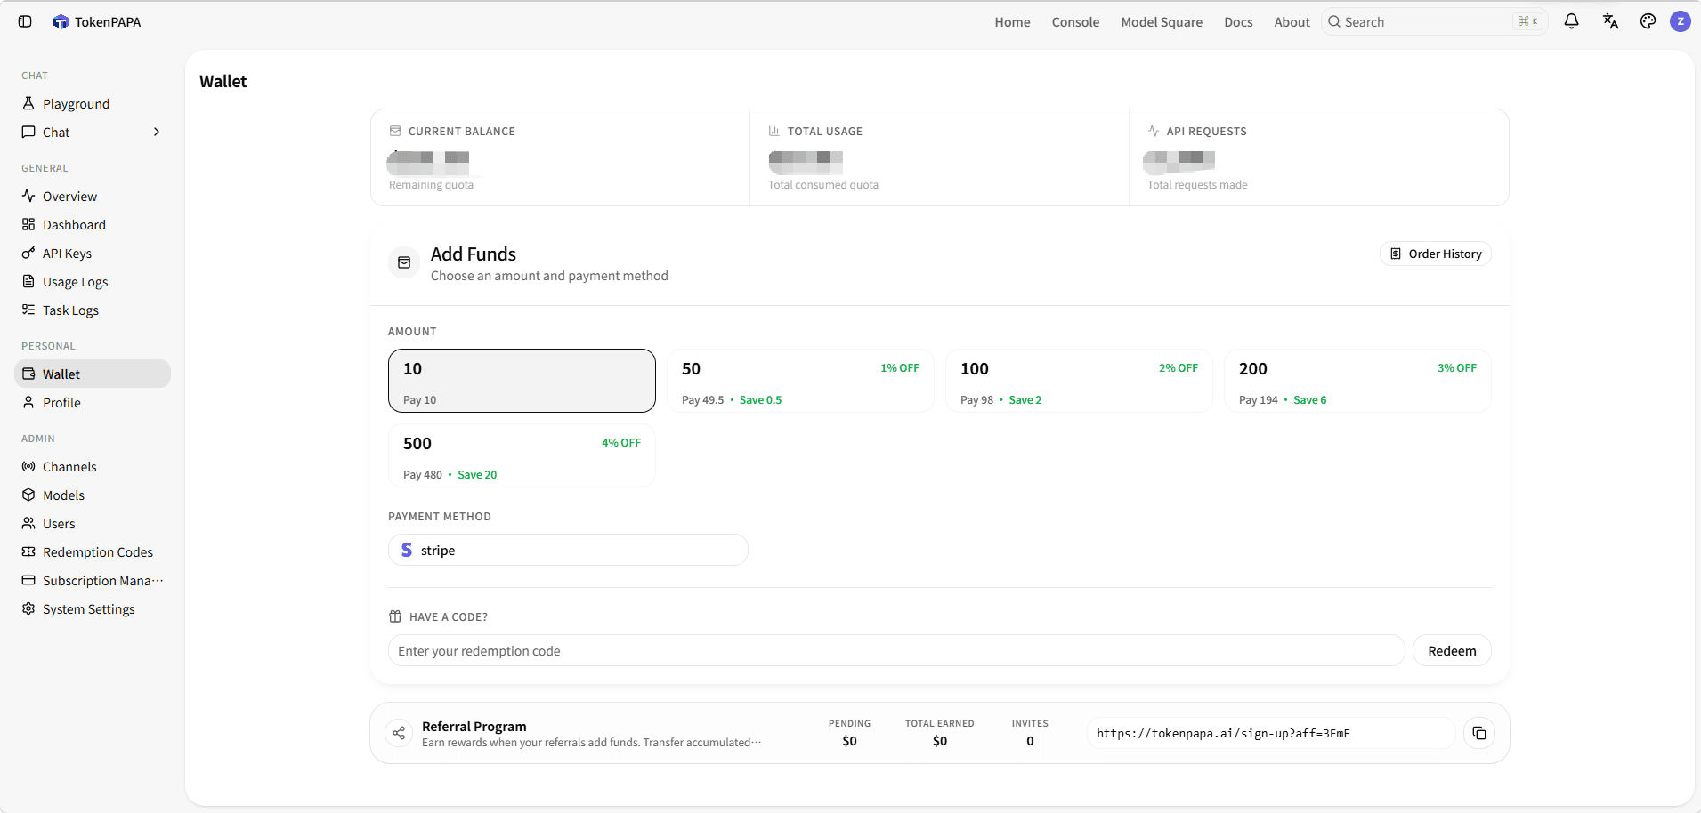Screen dimensions: 1701x813
Task: Click the Current Balance card icon
Action: pos(395,131)
